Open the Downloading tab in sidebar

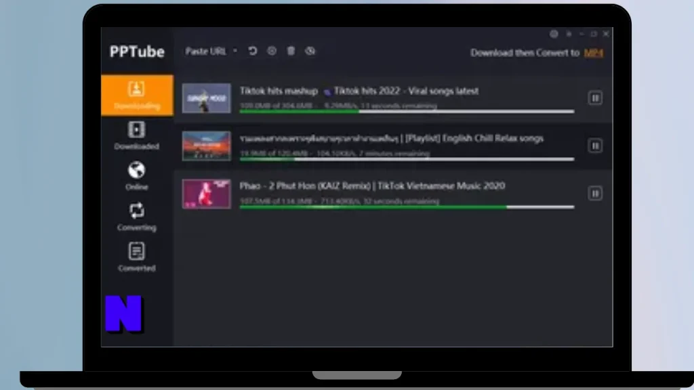[137, 95]
